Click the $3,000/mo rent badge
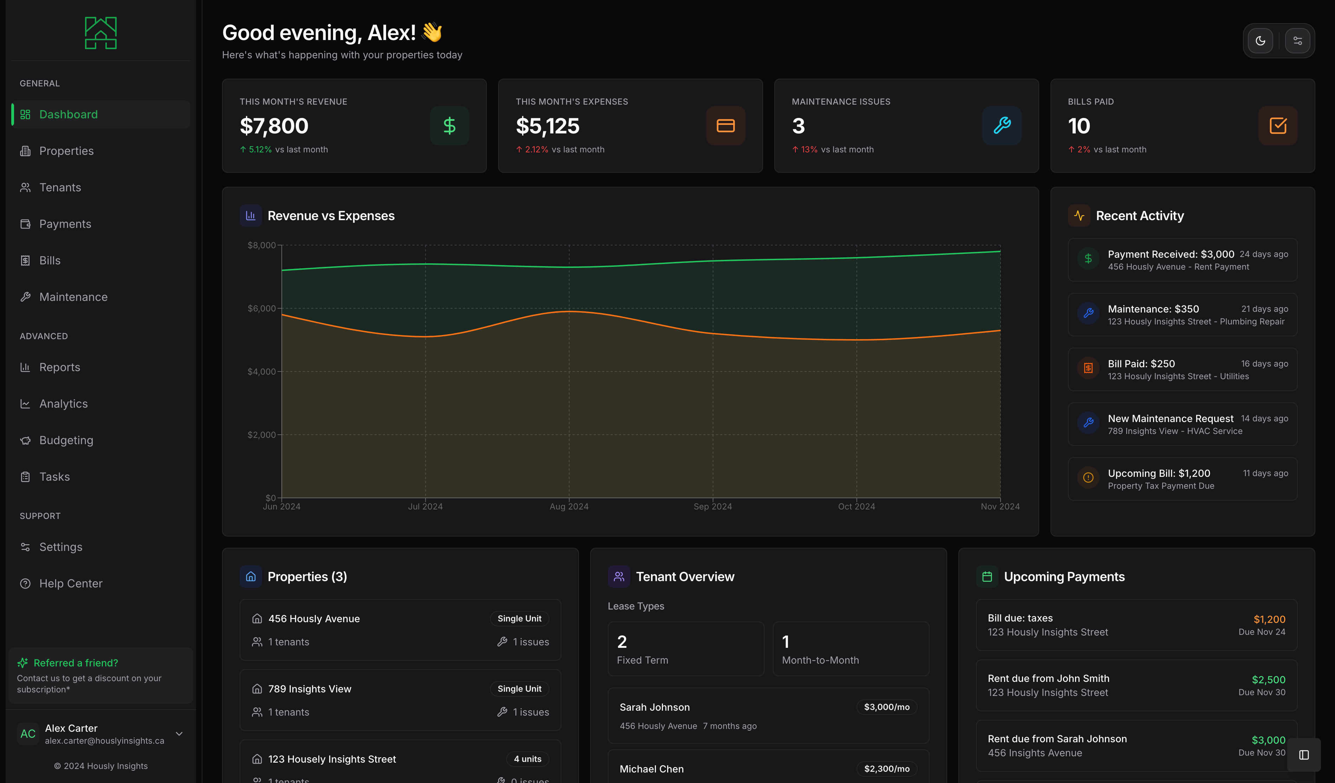 [887, 707]
